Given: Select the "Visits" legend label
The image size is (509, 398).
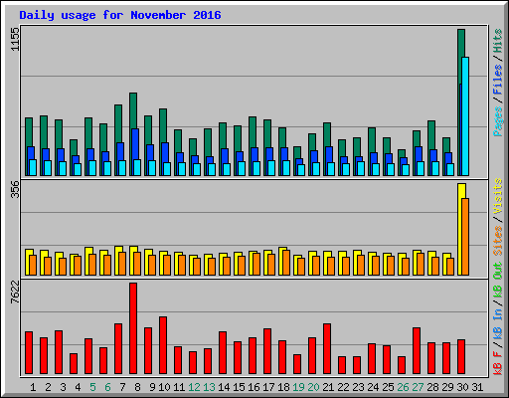Looking at the screenshot, I should (x=498, y=196).
